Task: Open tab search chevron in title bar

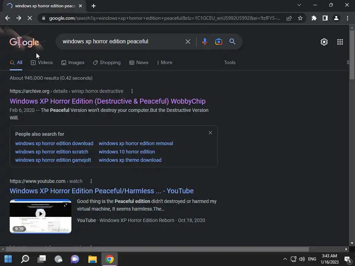Action: click(x=299, y=5)
